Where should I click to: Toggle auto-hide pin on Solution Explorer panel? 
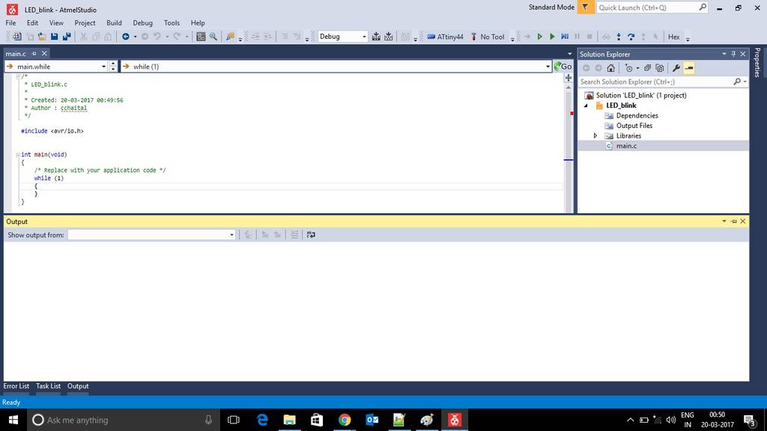pos(733,54)
